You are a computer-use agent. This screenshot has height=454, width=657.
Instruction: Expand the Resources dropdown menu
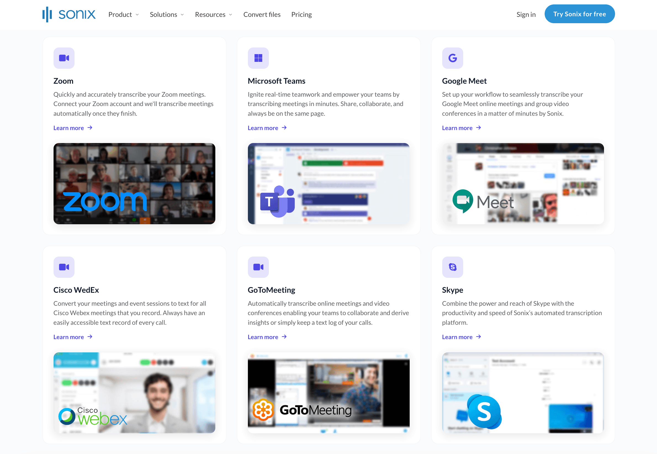(213, 15)
